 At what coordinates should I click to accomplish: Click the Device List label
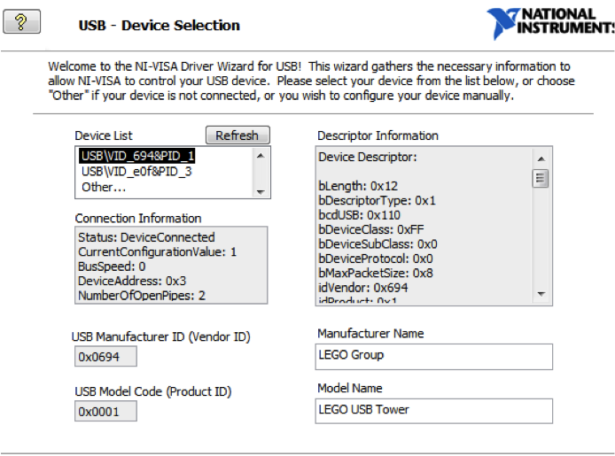(x=104, y=135)
